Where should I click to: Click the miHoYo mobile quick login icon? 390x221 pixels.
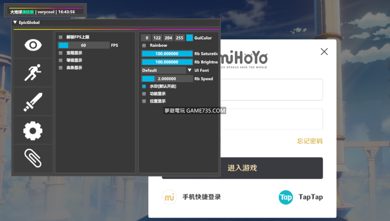coord(169,197)
